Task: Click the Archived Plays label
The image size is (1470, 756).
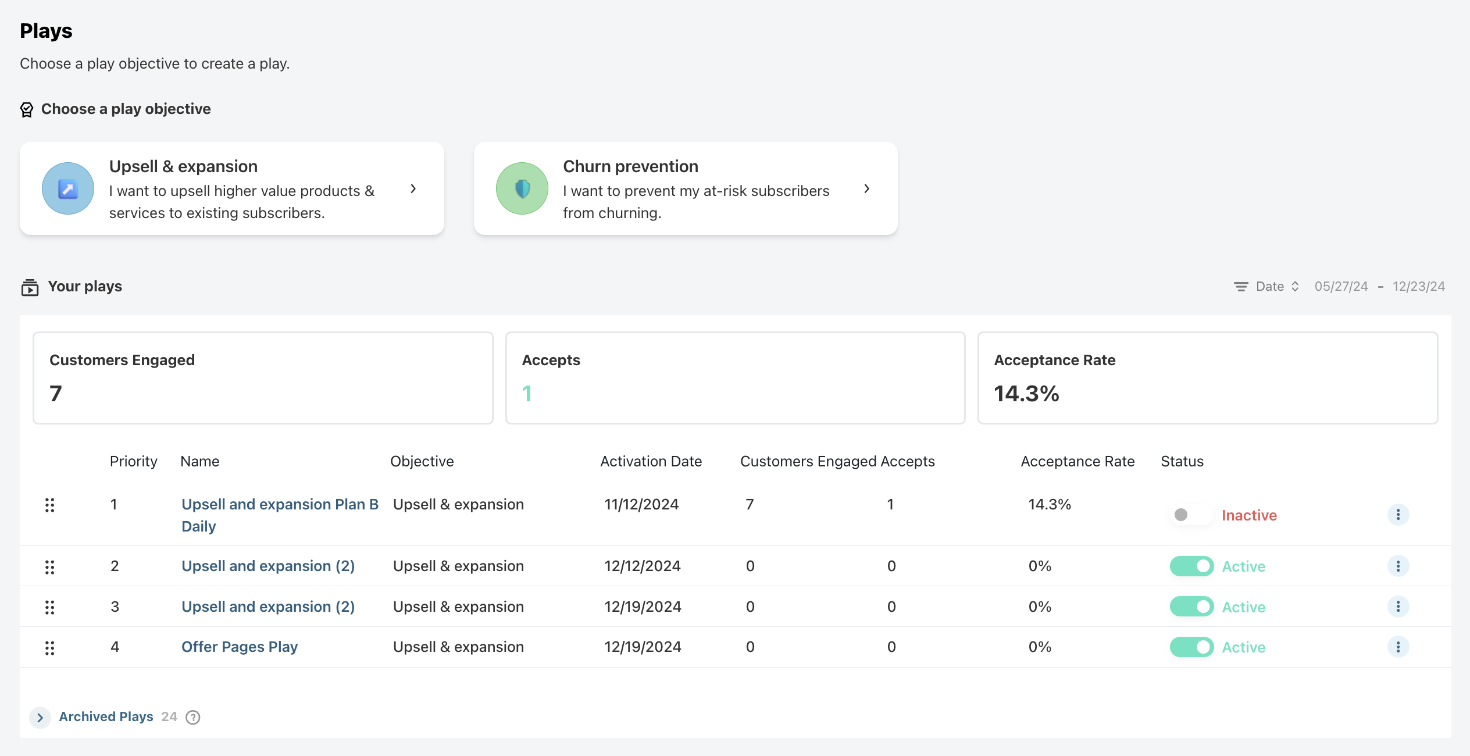Action: click(x=106, y=716)
